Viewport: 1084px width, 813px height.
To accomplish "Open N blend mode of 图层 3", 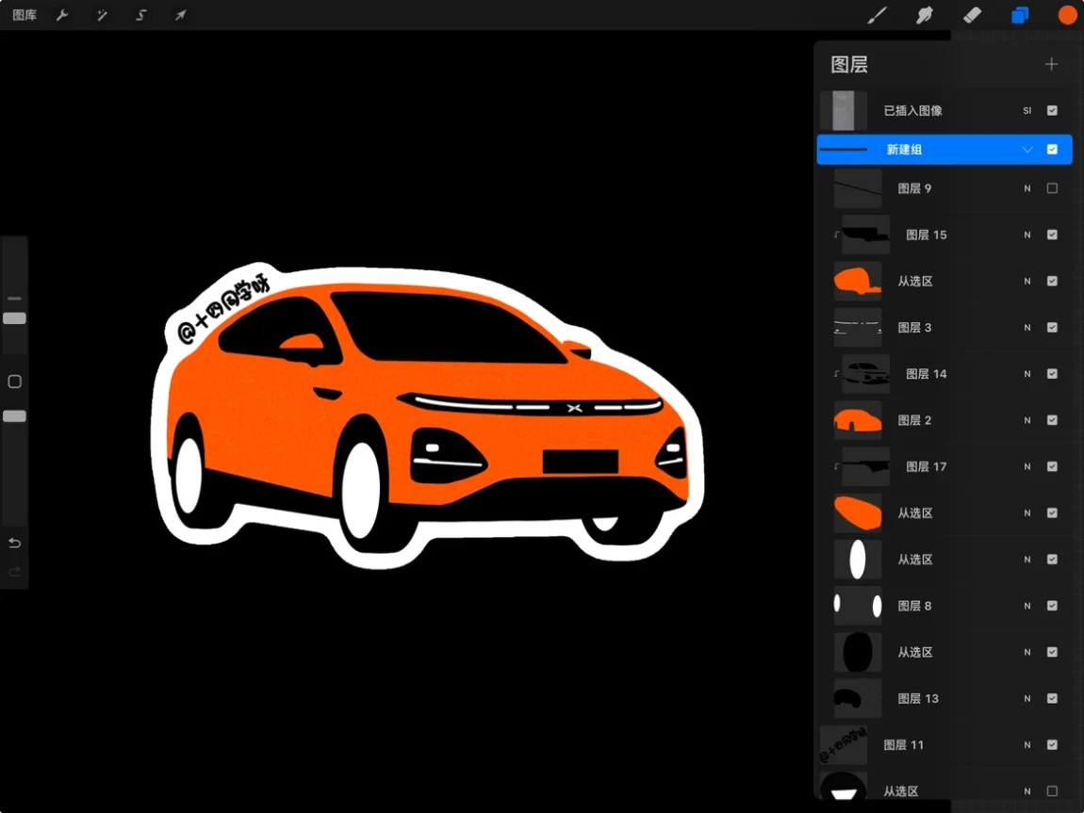I will pyautogui.click(x=1027, y=328).
